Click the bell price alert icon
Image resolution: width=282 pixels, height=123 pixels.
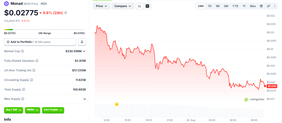pos(82,42)
